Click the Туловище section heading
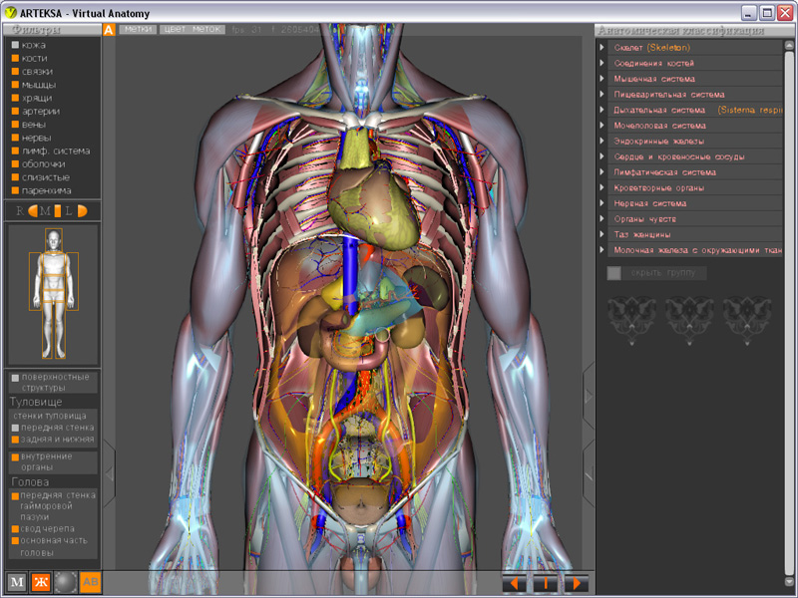Image resolution: width=798 pixels, height=598 pixels. pyautogui.click(x=36, y=402)
